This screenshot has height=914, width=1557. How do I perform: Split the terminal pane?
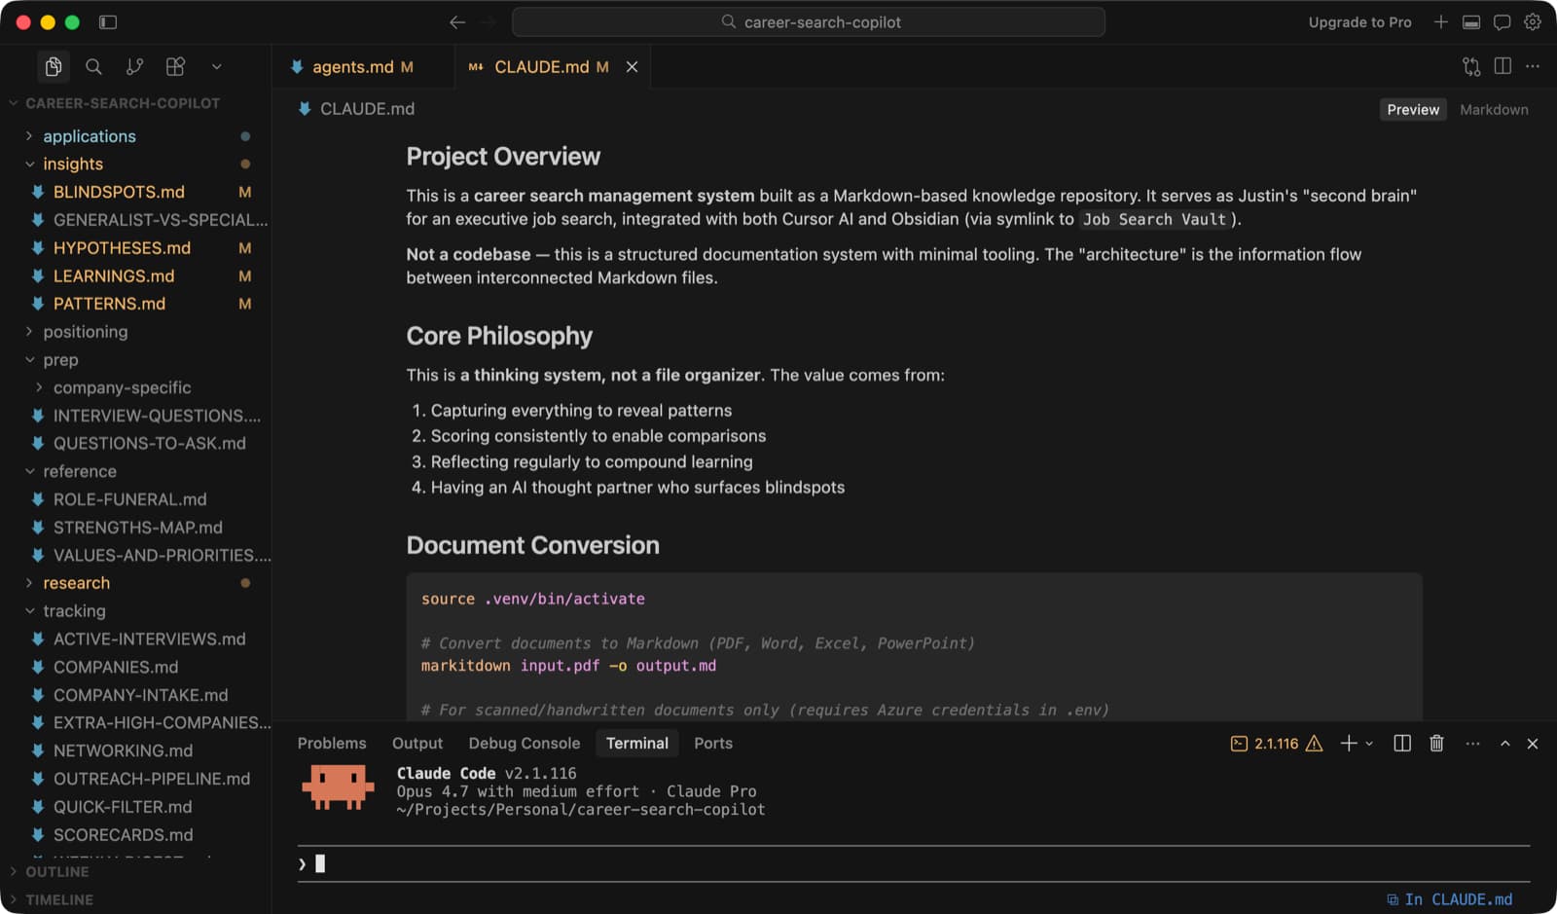click(1402, 744)
